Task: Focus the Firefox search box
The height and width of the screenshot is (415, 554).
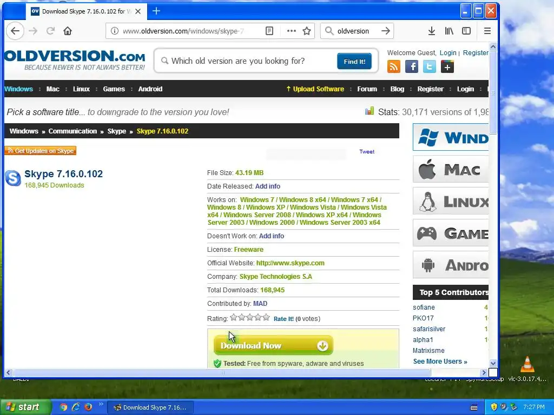Action: (x=357, y=31)
